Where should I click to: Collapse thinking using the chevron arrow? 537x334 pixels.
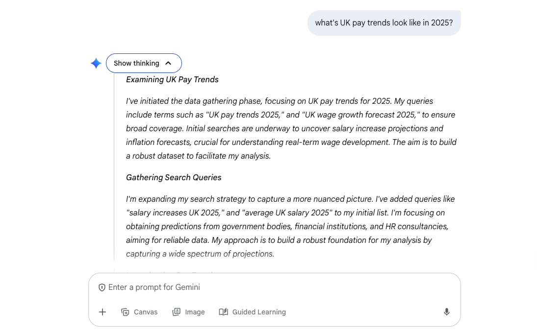coord(168,63)
